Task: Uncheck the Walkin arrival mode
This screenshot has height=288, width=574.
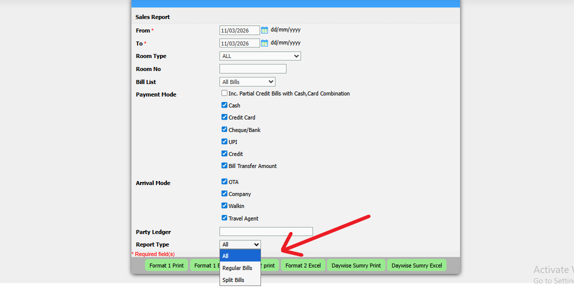Action: click(224, 205)
